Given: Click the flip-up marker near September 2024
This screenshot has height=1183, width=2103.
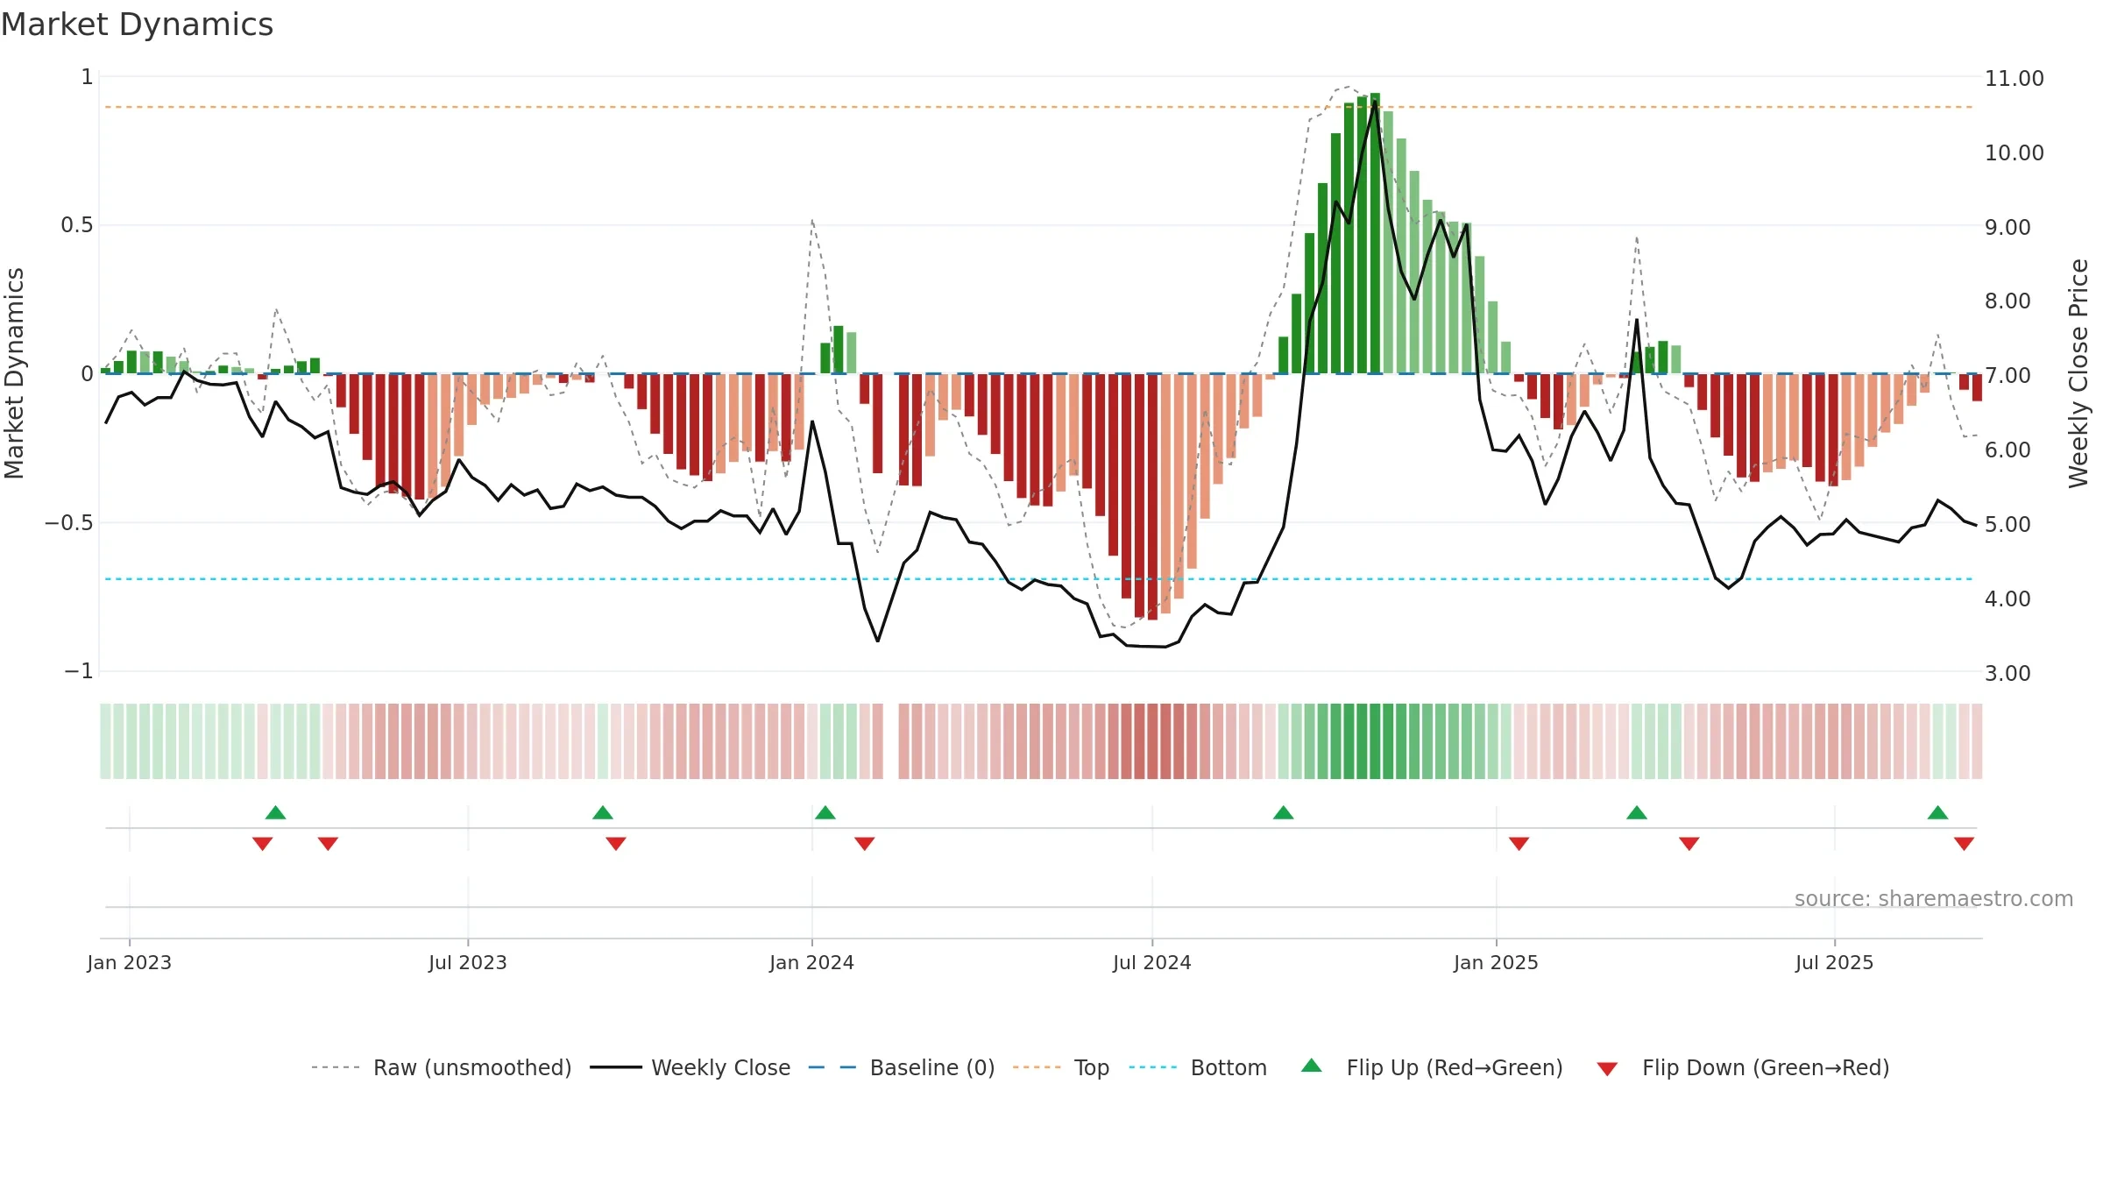Looking at the screenshot, I should [1284, 812].
